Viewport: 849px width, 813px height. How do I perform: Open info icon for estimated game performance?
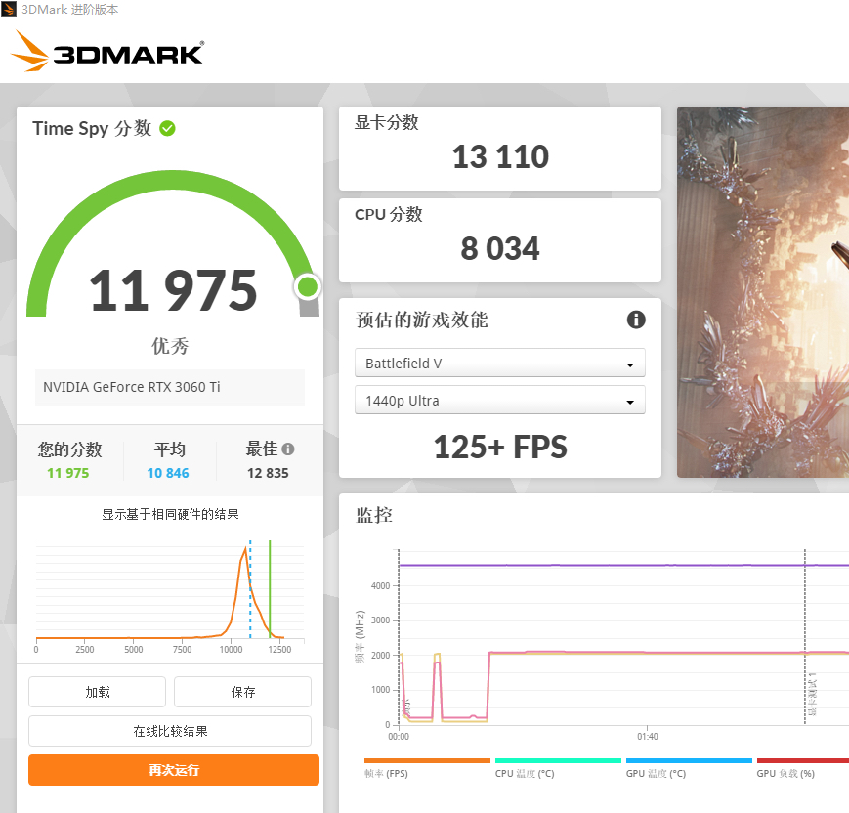tap(636, 320)
